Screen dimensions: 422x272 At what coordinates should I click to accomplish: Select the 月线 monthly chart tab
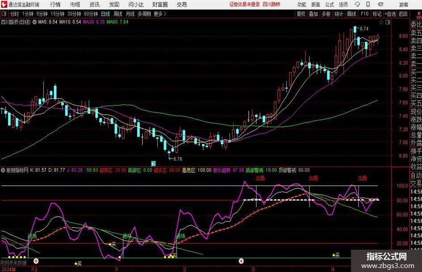[x=130, y=14]
